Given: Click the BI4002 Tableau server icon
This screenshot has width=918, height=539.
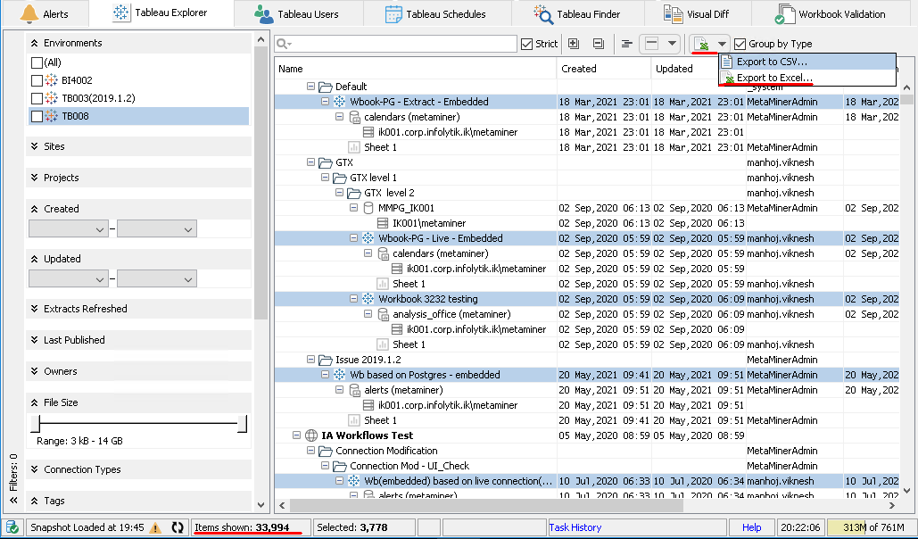Looking at the screenshot, I should pos(52,80).
